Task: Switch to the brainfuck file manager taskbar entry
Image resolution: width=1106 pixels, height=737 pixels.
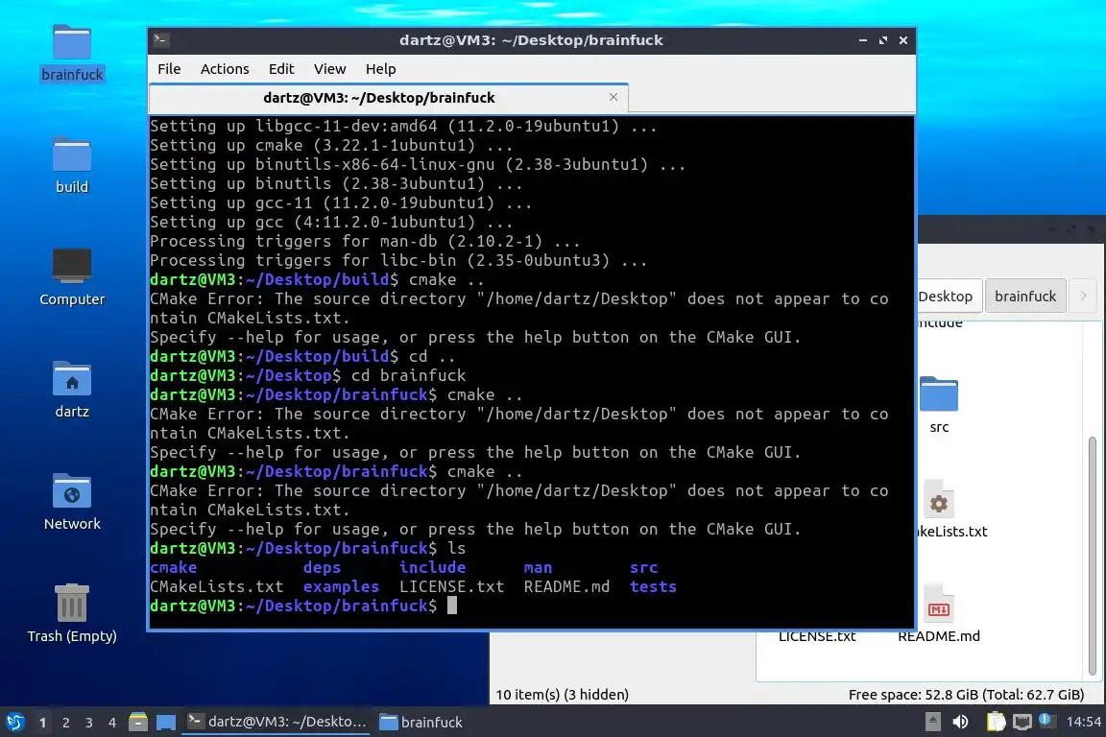Action: (x=421, y=722)
